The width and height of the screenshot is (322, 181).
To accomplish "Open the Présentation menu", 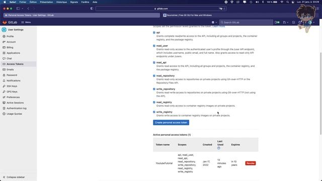I will 46,2.
